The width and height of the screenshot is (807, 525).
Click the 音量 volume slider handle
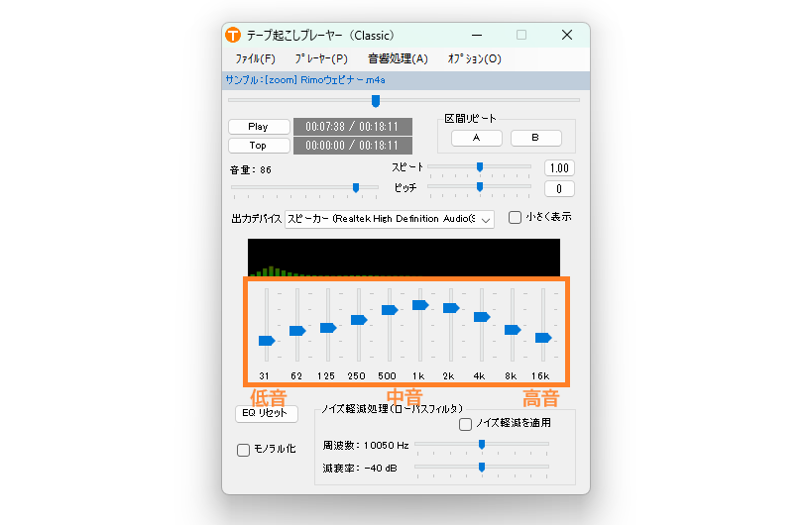(x=356, y=187)
